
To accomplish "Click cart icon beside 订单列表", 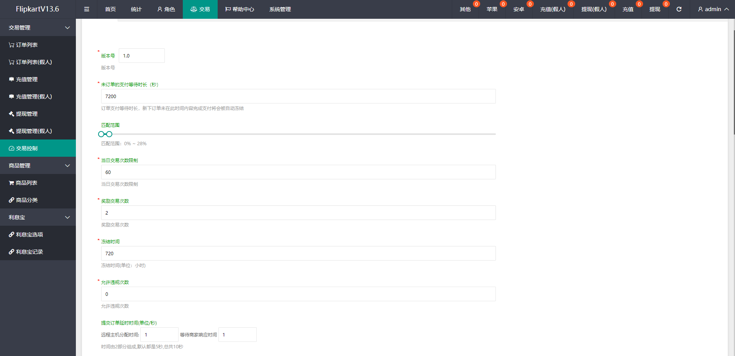I will 11,45.
